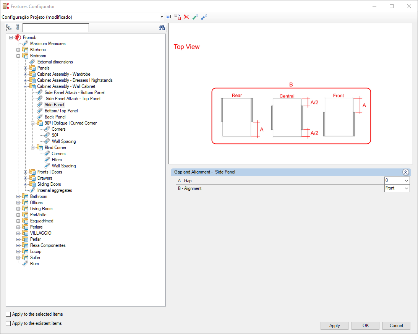Click the Fillers tag icon
This screenshot has height=334, width=418.
(x=47, y=160)
